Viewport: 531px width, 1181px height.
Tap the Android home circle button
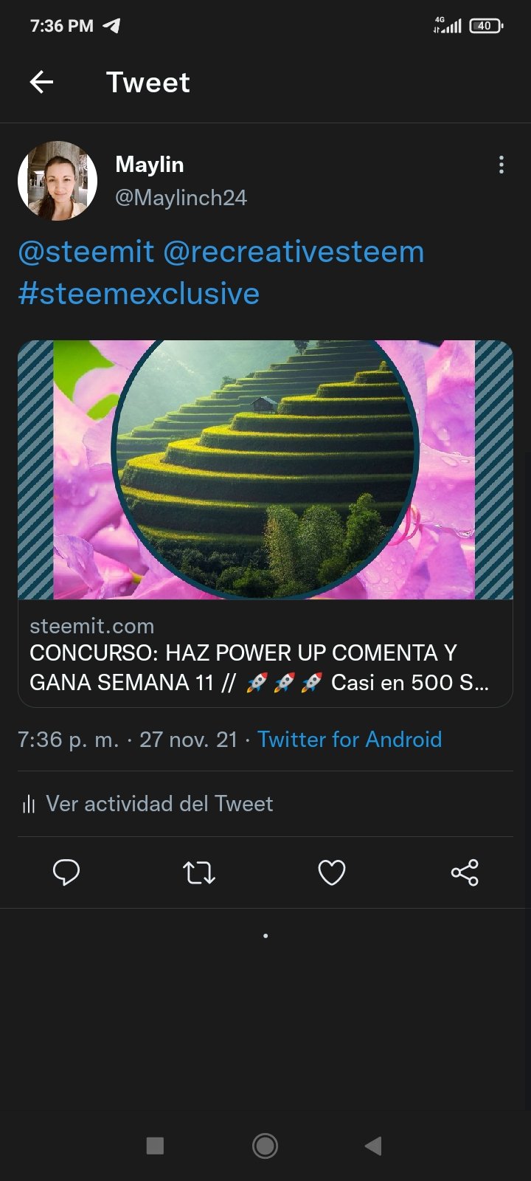click(x=265, y=1146)
